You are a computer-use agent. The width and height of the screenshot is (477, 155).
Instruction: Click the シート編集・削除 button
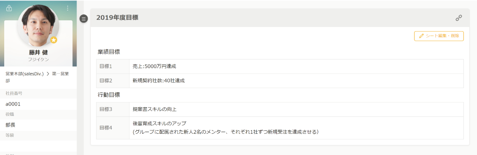click(x=439, y=36)
